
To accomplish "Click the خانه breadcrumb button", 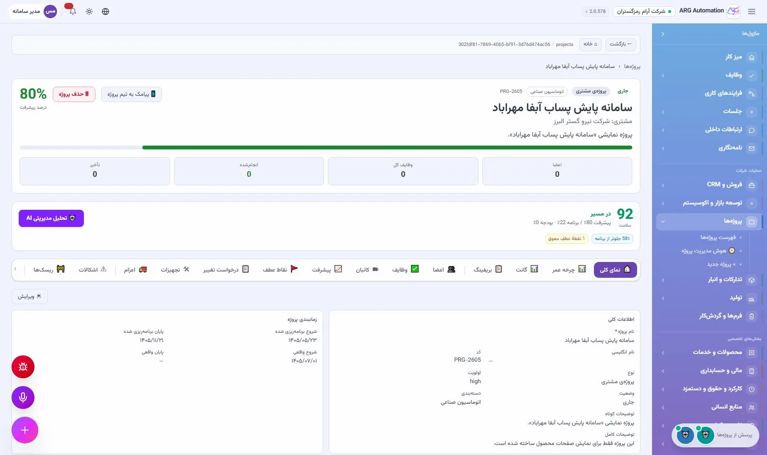I will click(590, 44).
